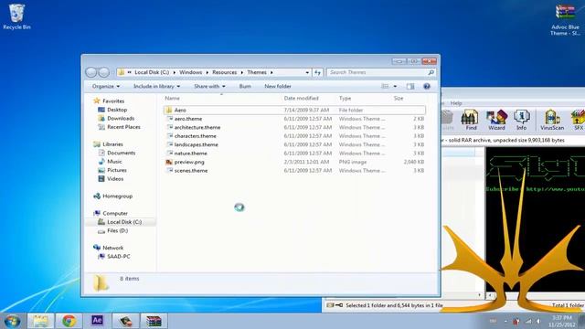
Task: Toggle the preview pane button
Action: 410,87
